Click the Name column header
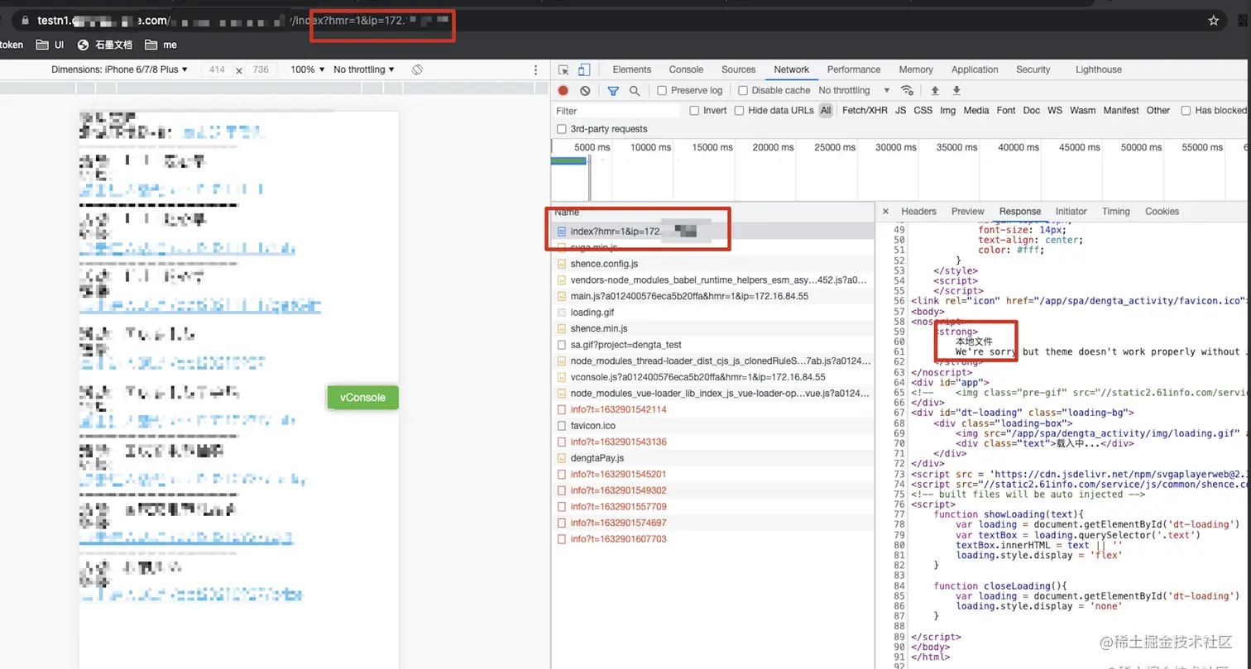 (712, 213)
